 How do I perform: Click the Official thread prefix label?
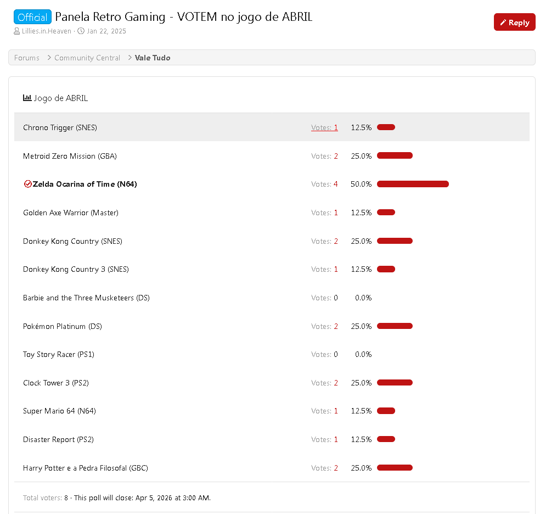(x=32, y=17)
